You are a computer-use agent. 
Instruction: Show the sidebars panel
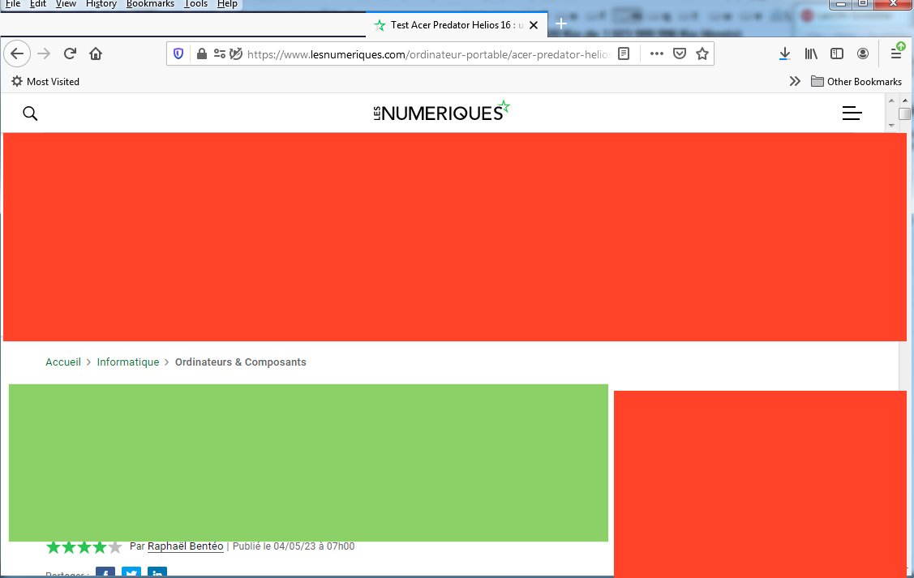pos(837,54)
